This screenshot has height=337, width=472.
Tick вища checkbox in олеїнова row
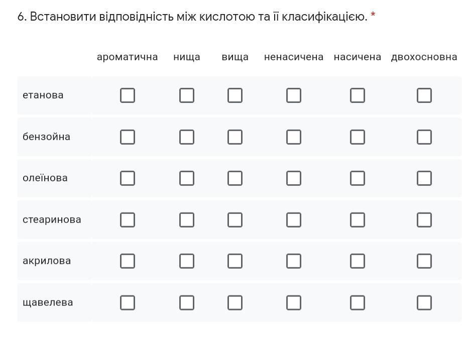point(235,178)
